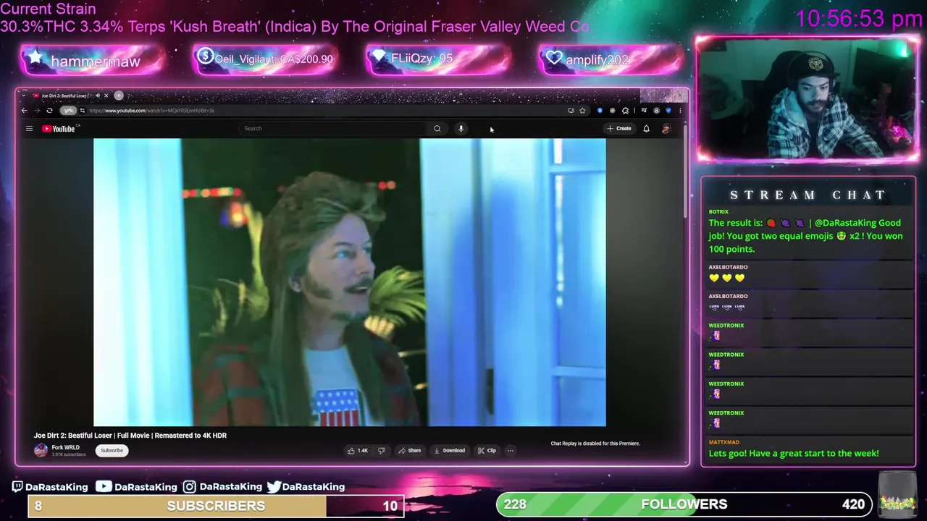The width and height of the screenshot is (927, 521).
Task: Open Fork WRLD channel avatar
Action: coord(41,450)
